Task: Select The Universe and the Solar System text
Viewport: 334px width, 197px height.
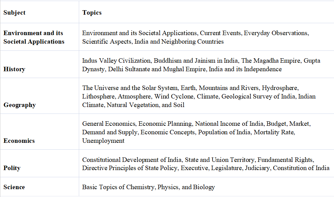Action: coord(130,88)
